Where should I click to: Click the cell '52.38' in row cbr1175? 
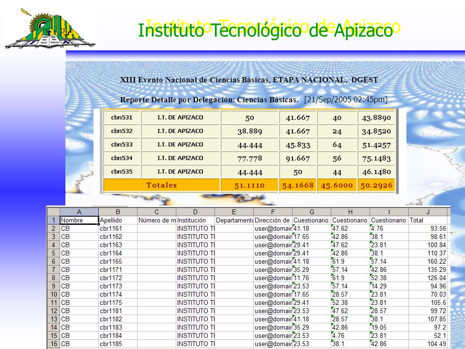click(x=350, y=302)
